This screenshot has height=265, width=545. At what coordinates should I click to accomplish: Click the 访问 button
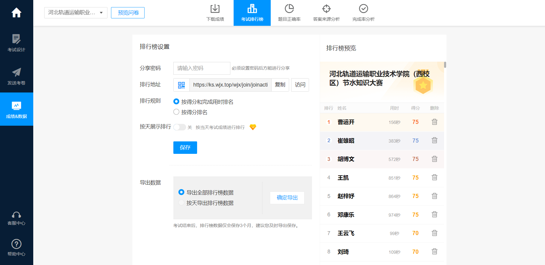[x=300, y=85]
